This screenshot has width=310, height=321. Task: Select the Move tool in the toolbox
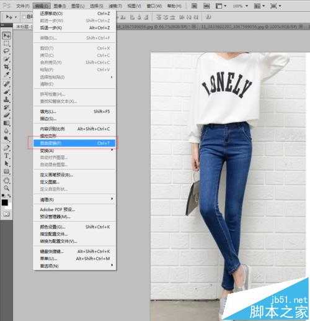tap(6, 35)
